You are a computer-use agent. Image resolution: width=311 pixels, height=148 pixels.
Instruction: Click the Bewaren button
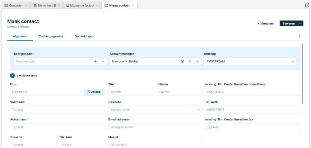click(x=288, y=24)
